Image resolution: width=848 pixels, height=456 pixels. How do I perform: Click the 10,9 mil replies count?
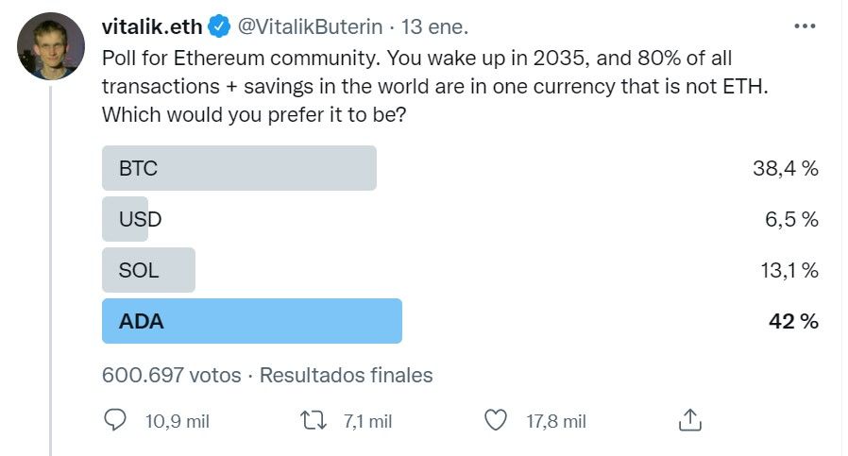178,421
